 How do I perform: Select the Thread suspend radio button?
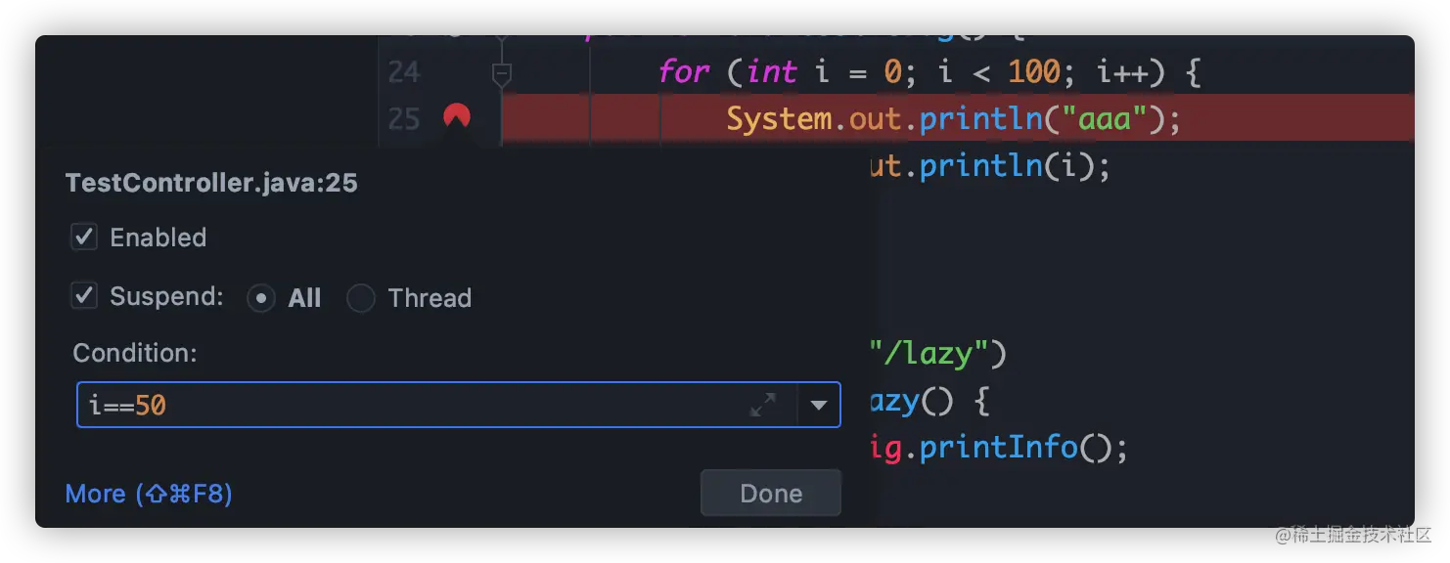click(x=361, y=298)
